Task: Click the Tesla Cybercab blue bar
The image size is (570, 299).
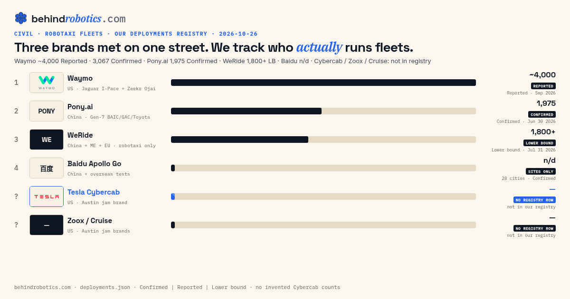Action: coord(173,196)
